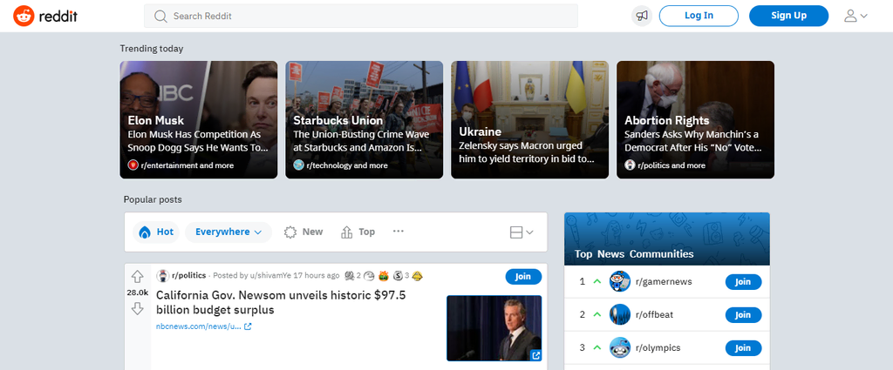
Task: Click the green up-arrow next to r/gamernews
Action: (x=597, y=281)
